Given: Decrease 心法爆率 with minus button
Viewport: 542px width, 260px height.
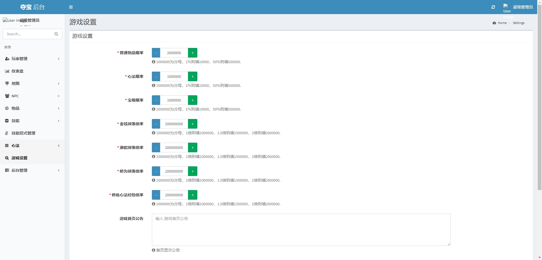Looking at the screenshot, I should [156, 76].
